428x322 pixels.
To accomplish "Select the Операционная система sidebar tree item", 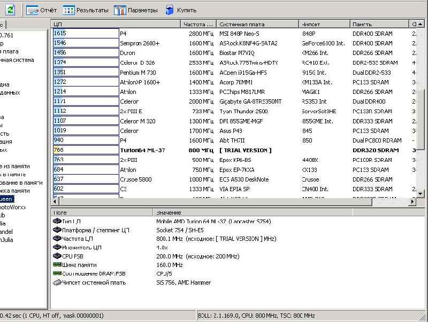I will tap(17, 60).
